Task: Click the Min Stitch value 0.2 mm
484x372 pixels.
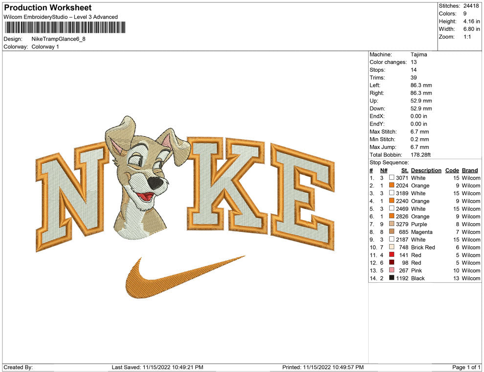Action: coord(419,139)
